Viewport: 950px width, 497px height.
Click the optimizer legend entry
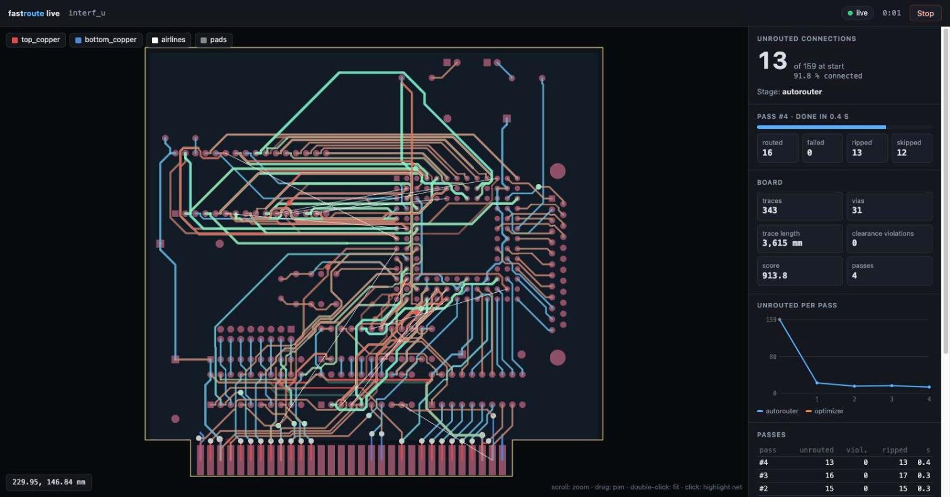click(825, 412)
